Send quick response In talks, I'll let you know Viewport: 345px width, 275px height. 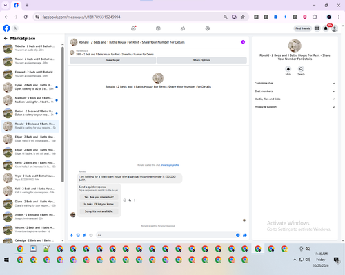click(x=99, y=205)
